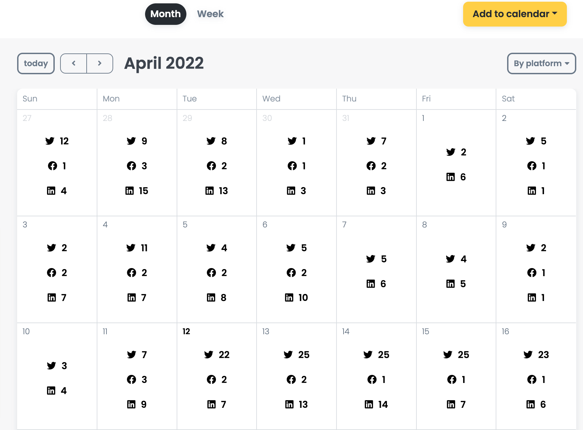Image resolution: width=583 pixels, height=430 pixels.
Task: Open LinkedIn posts on April 14
Action: 376,404
